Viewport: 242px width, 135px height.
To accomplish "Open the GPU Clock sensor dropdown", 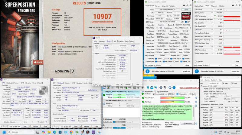I will [x=212, y=9].
